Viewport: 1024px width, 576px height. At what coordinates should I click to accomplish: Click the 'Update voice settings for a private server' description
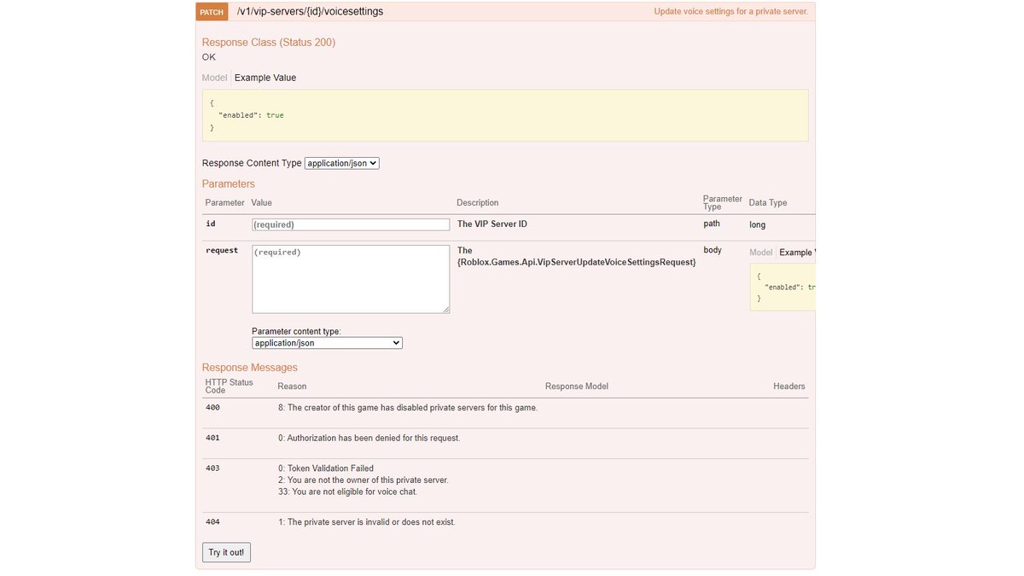[730, 12]
